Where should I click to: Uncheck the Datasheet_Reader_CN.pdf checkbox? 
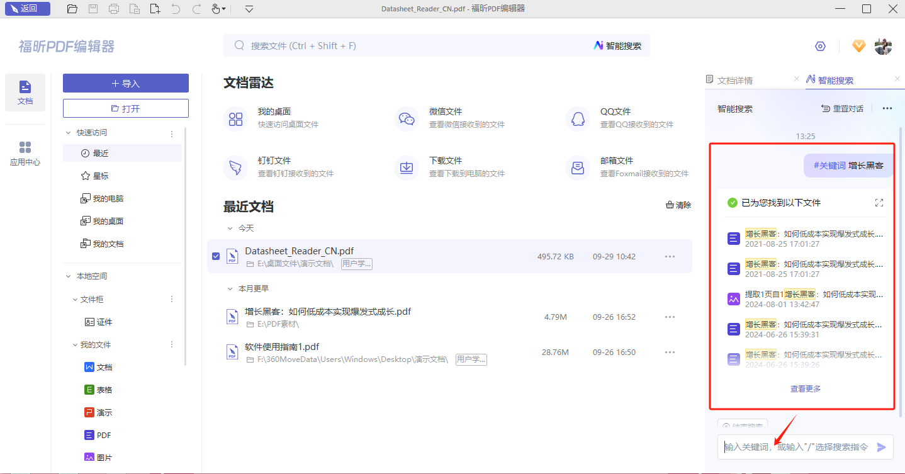click(216, 256)
